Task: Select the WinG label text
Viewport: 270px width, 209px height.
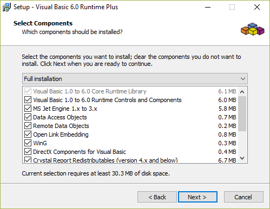Action: tap(40, 143)
